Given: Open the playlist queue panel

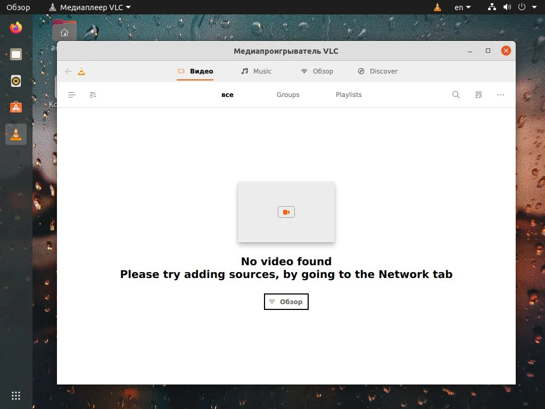Looking at the screenshot, I should tap(478, 94).
